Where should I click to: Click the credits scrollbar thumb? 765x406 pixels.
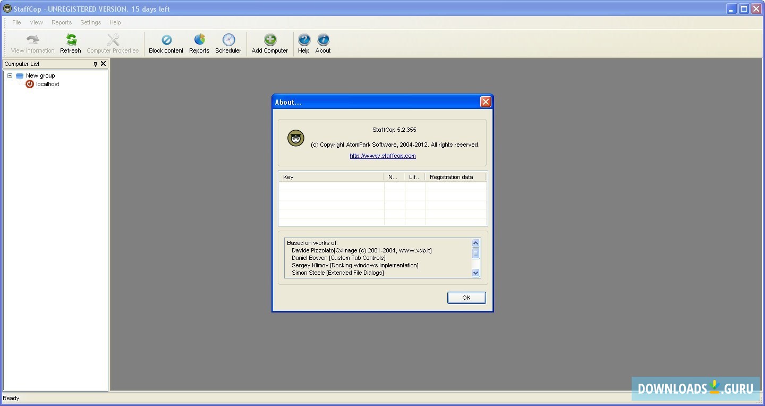(476, 253)
